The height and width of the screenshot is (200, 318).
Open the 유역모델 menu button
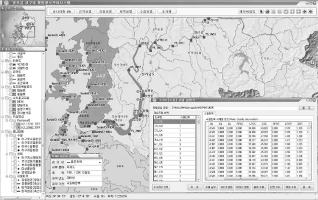click(85, 12)
